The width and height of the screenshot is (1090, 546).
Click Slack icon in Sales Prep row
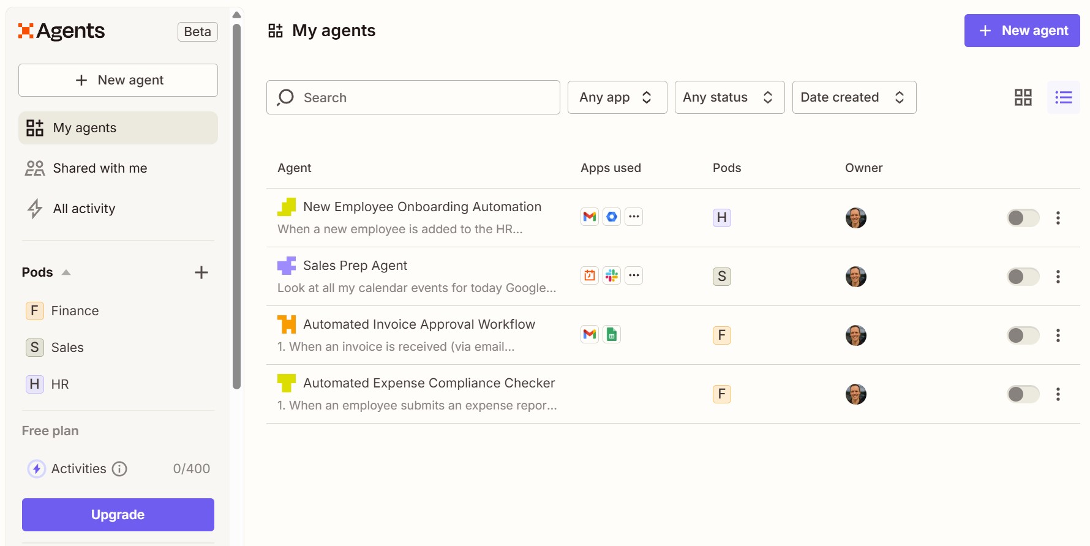pyautogui.click(x=612, y=275)
